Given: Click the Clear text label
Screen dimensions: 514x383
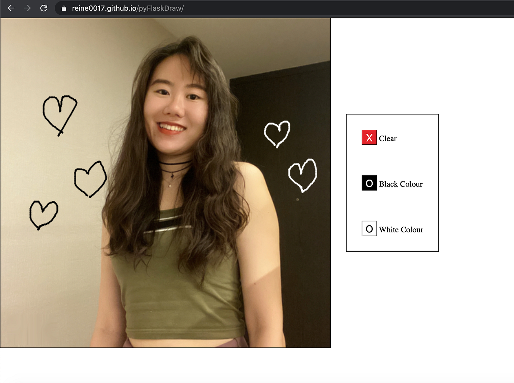Looking at the screenshot, I should (388, 138).
